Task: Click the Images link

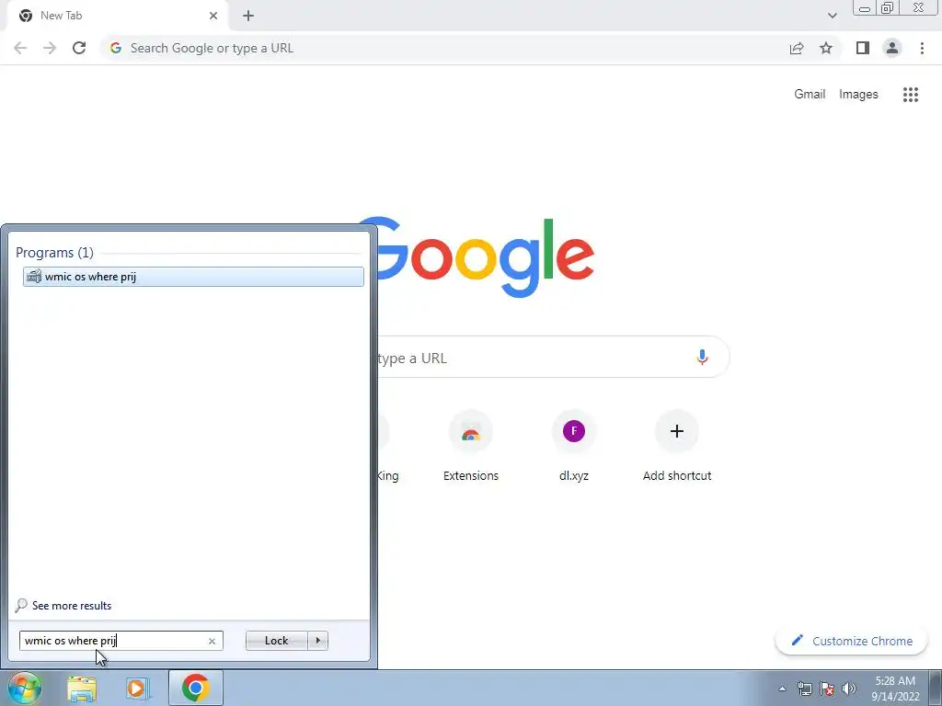Action: 858,95
